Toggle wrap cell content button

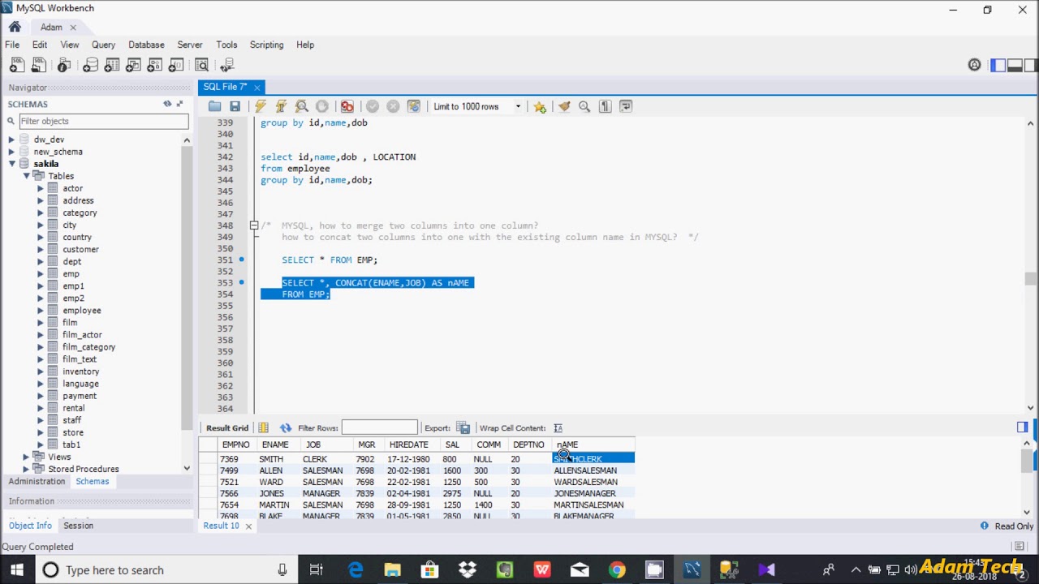click(x=558, y=428)
